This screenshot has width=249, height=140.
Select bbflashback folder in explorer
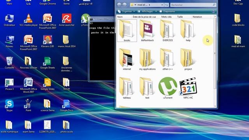tap(147, 31)
